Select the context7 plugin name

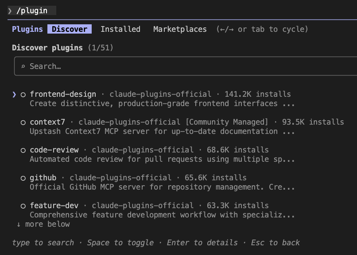(47, 122)
